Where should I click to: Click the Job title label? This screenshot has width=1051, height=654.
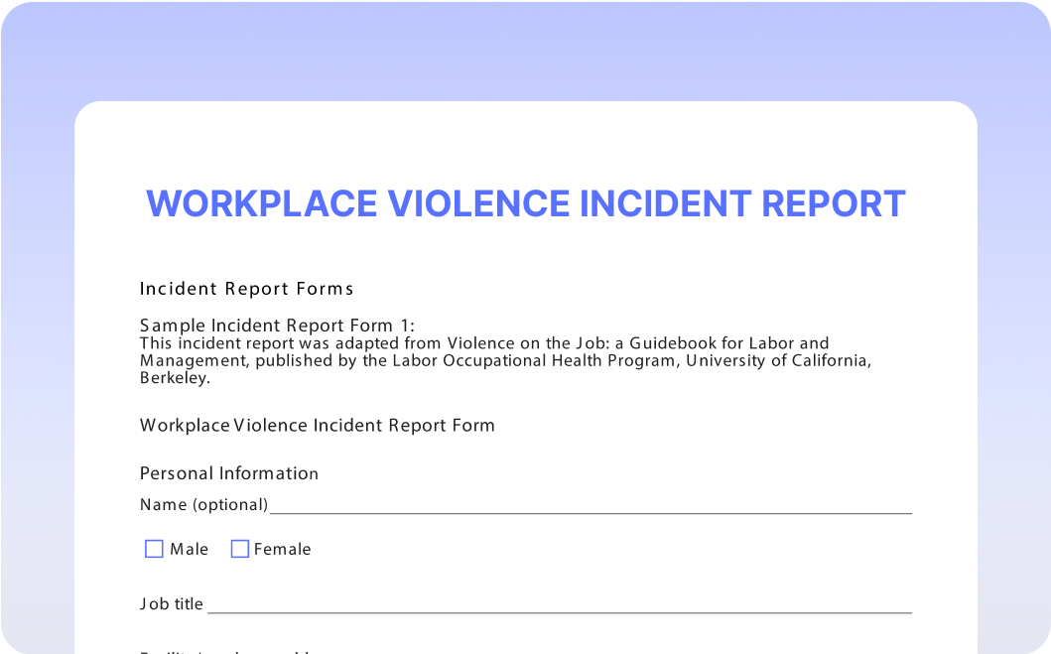[171, 604]
